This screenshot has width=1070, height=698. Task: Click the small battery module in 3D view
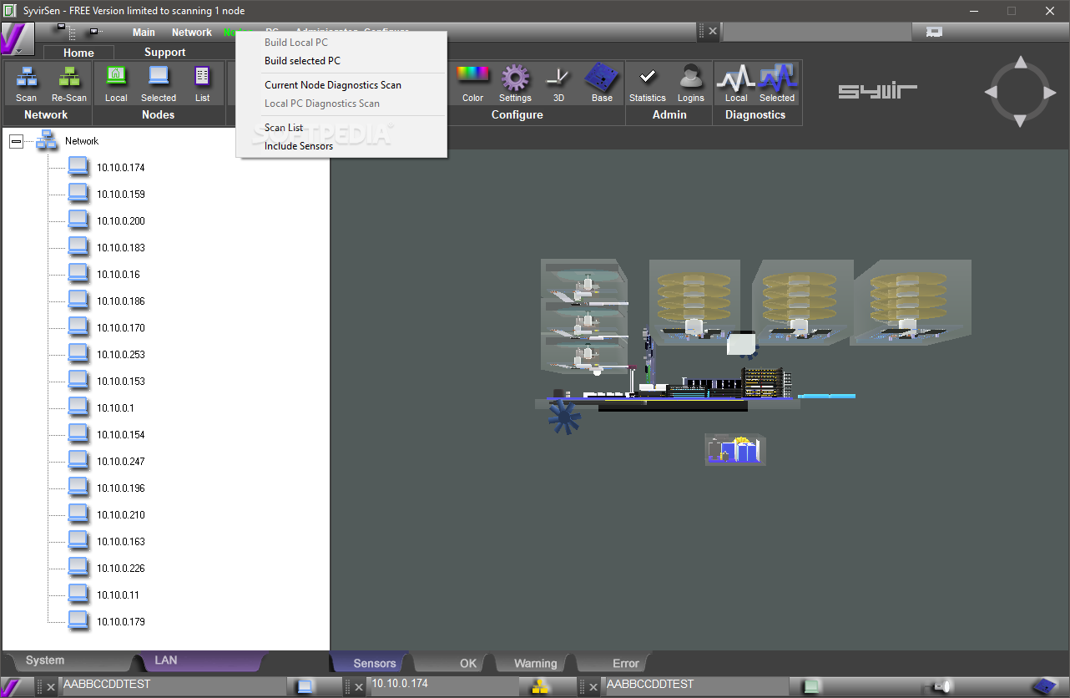coord(734,449)
